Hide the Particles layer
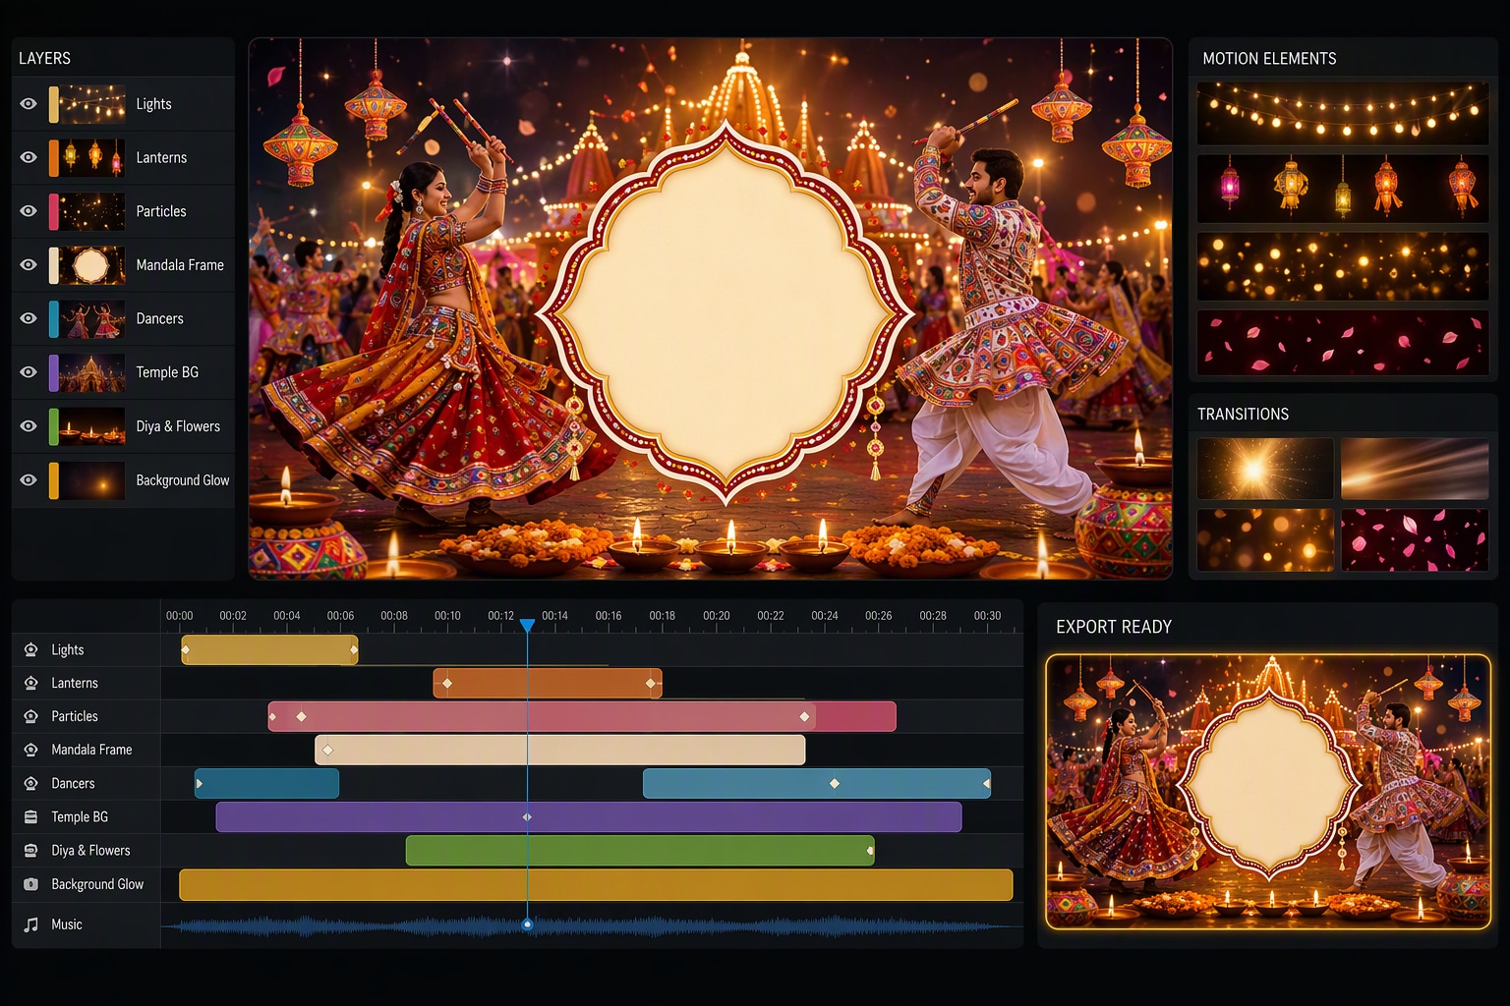This screenshot has width=1510, height=1006. coord(29,211)
